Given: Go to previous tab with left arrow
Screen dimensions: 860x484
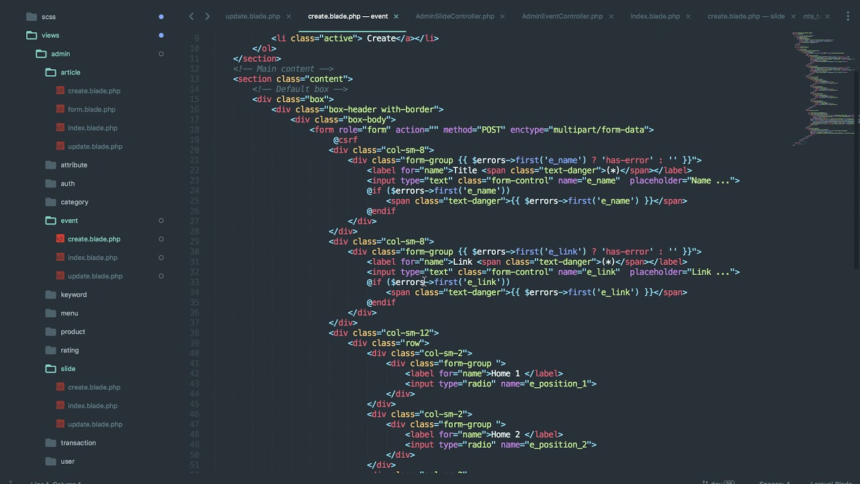Looking at the screenshot, I should pyautogui.click(x=191, y=16).
